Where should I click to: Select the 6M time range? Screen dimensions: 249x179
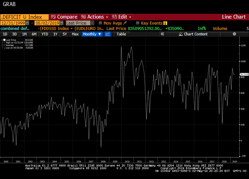(x=34, y=34)
